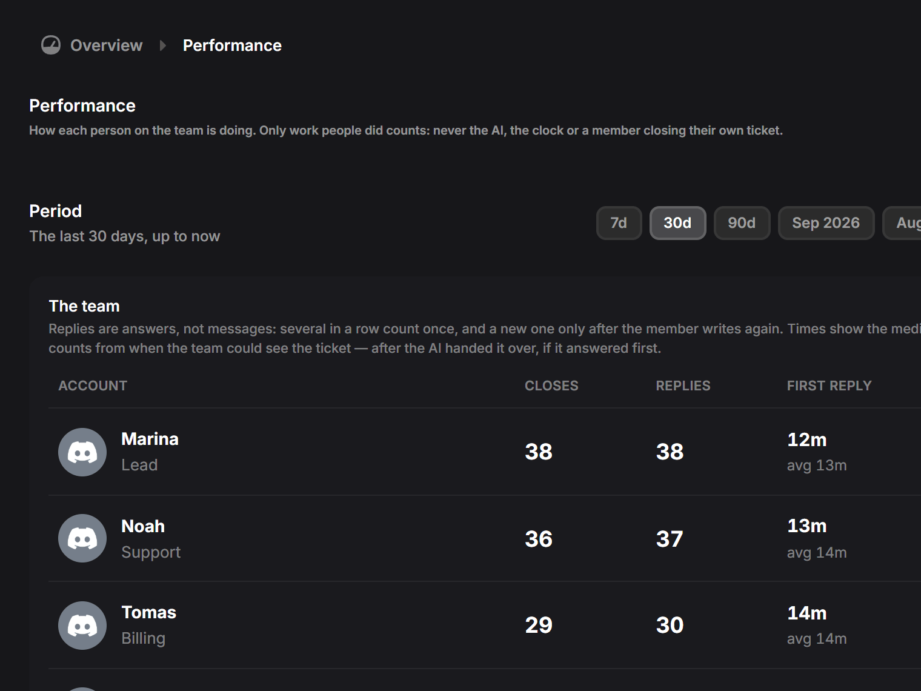The image size is (921, 691).
Task: Click Noah's Discord avatar icon
Action: click(x=82, y=538)
